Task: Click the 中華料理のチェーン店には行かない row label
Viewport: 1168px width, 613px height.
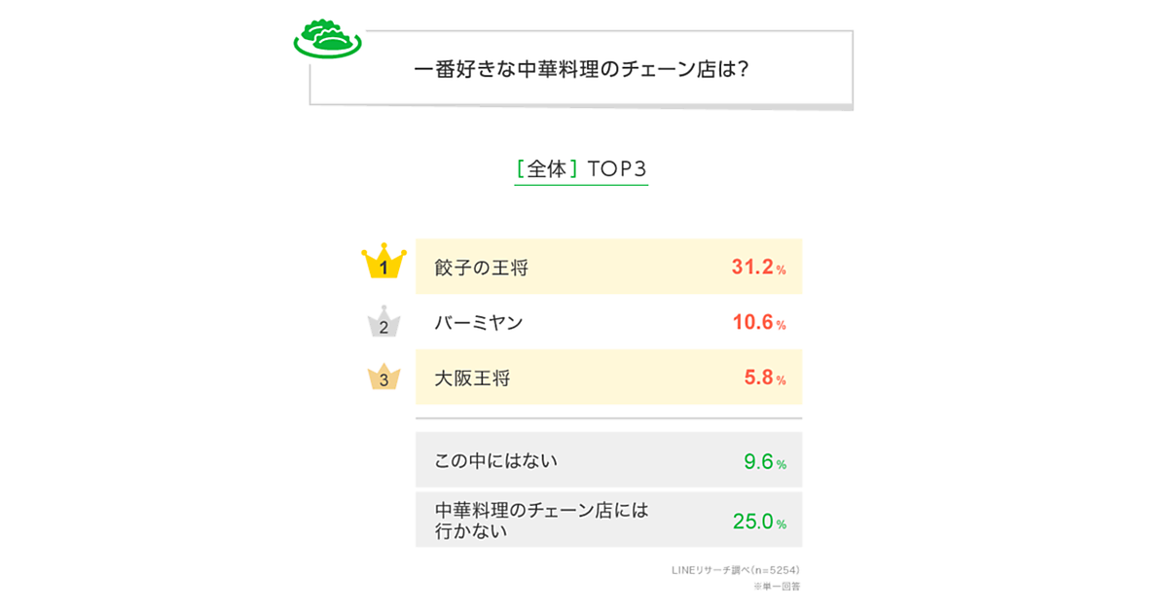Action: pos(541,521)
